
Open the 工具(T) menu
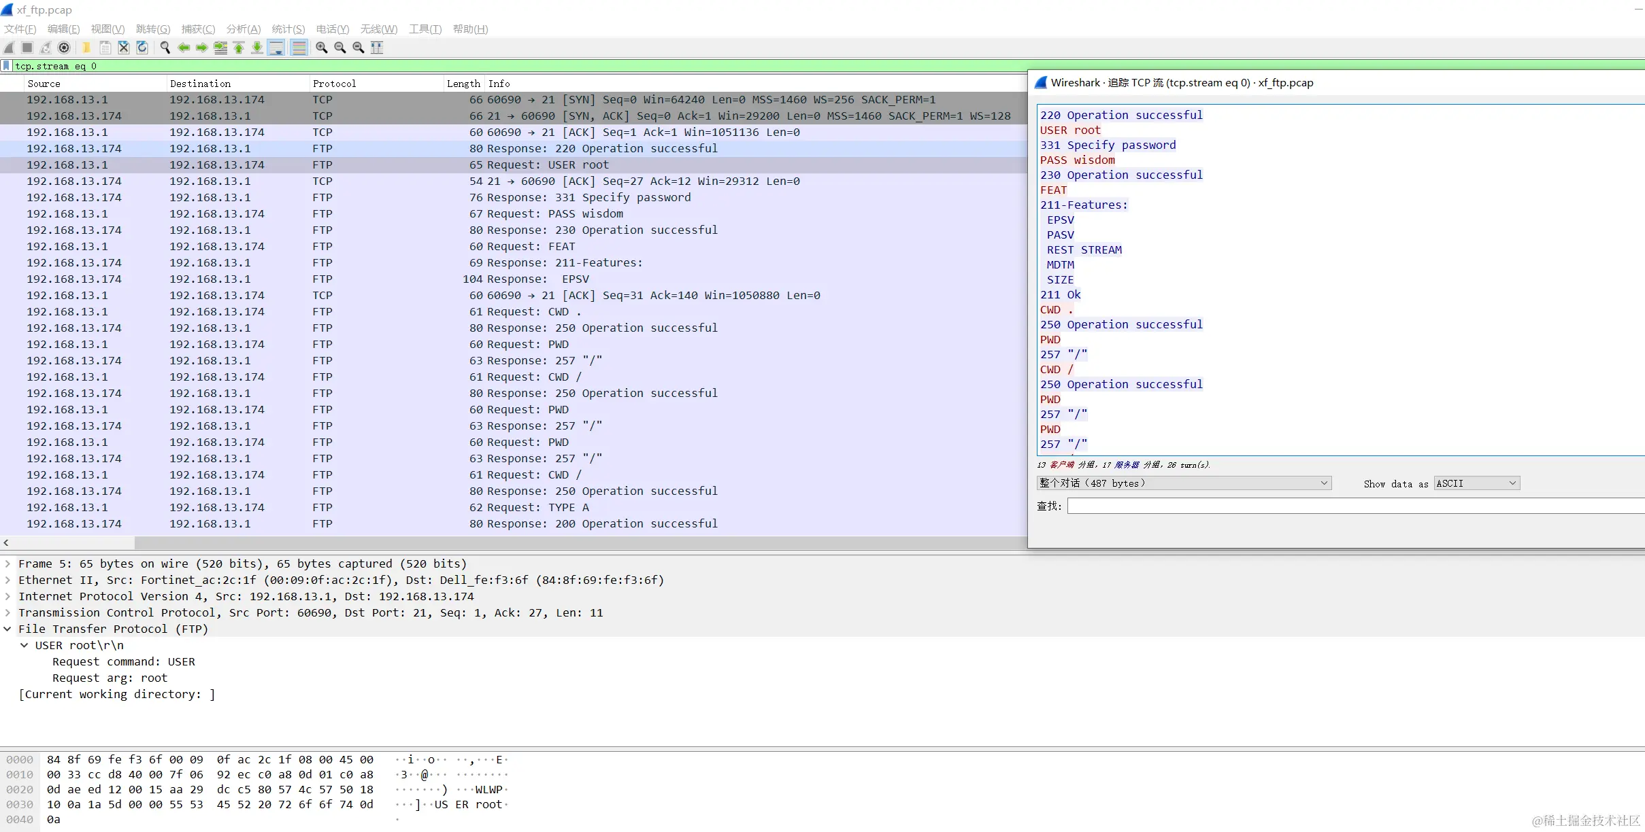(x=425, y=29)
